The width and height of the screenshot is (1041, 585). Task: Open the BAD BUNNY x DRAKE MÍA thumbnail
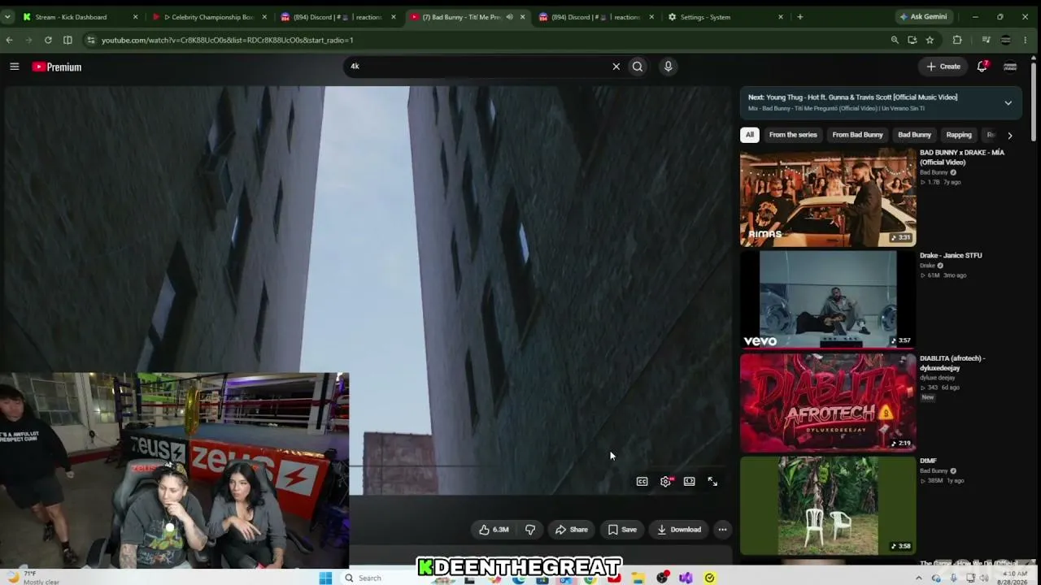pos(828,197)
